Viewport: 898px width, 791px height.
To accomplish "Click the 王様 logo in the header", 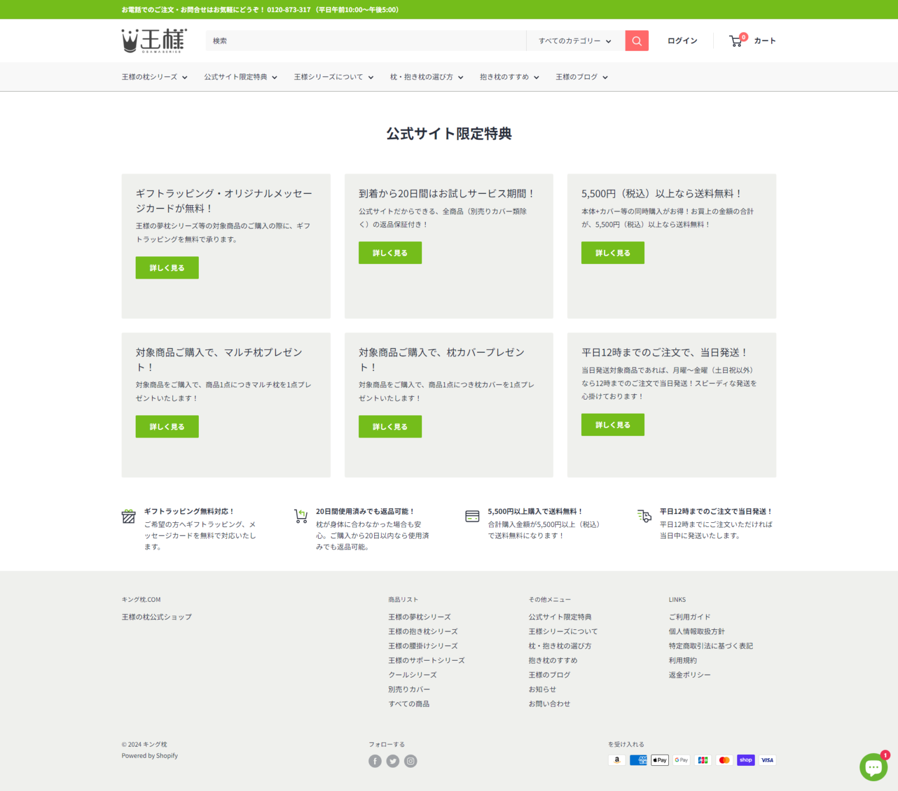I will [x=154, y=41].
